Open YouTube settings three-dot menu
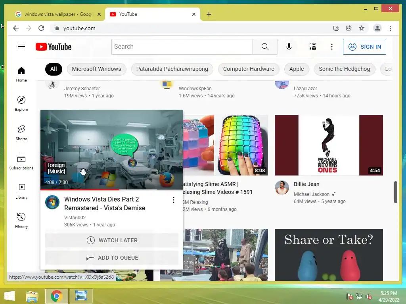The image size is (406, 304). (x=332, y=47)
